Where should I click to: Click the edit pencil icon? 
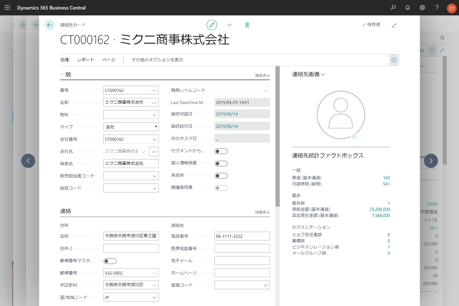(212, 25)
